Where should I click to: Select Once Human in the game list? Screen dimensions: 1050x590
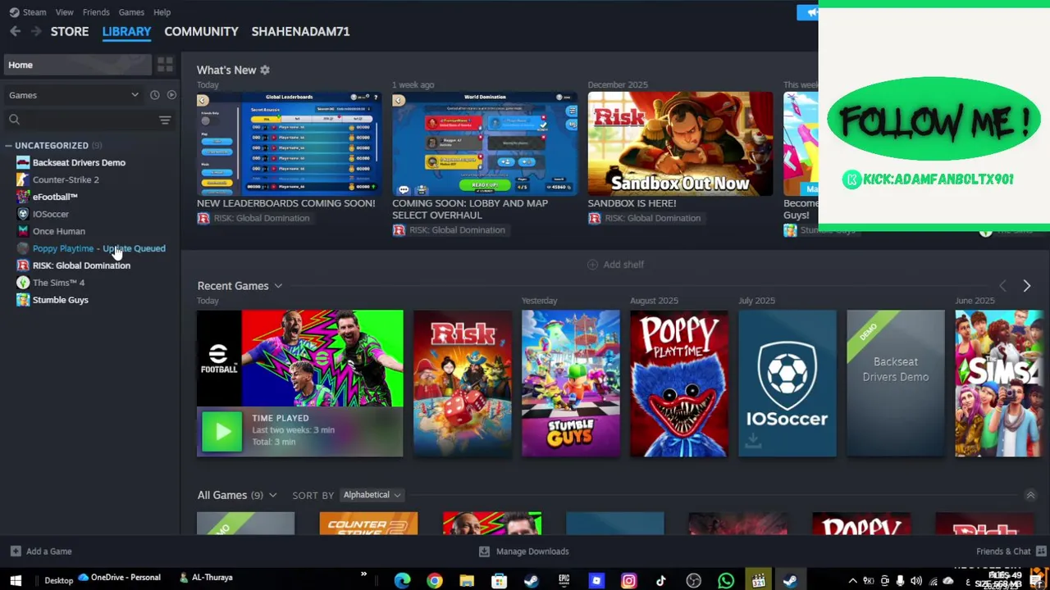point(59,231)
